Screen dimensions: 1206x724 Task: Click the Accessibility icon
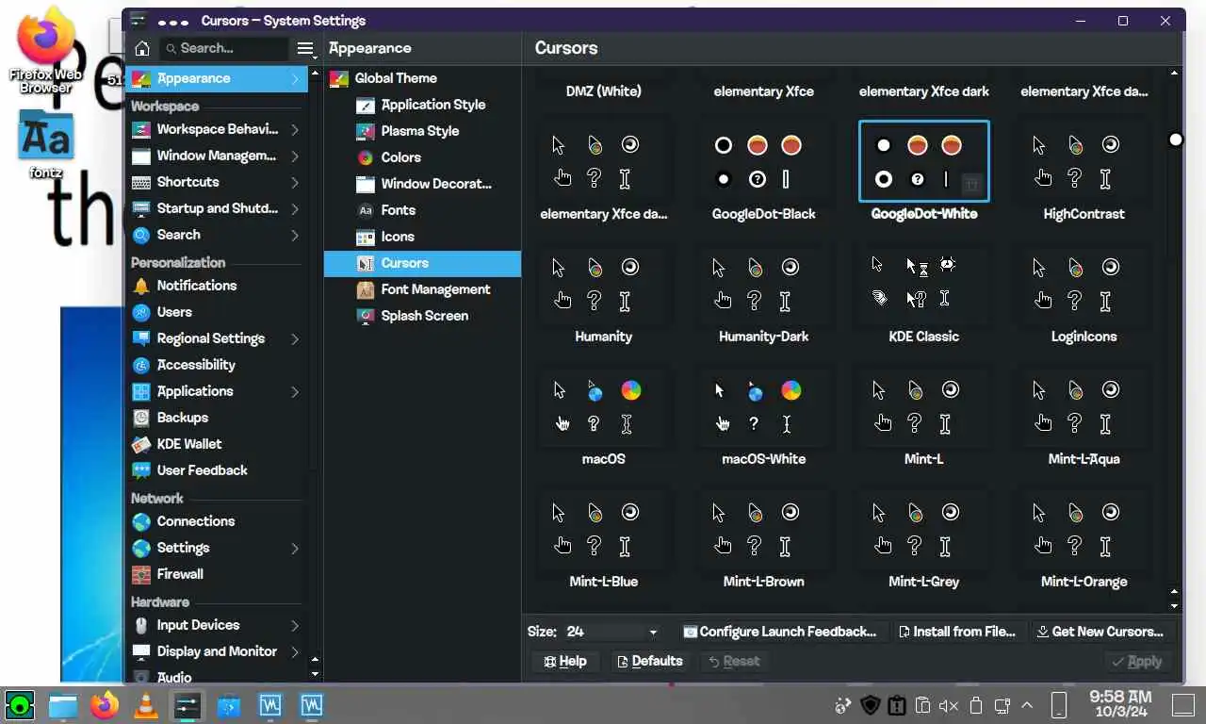141,365
